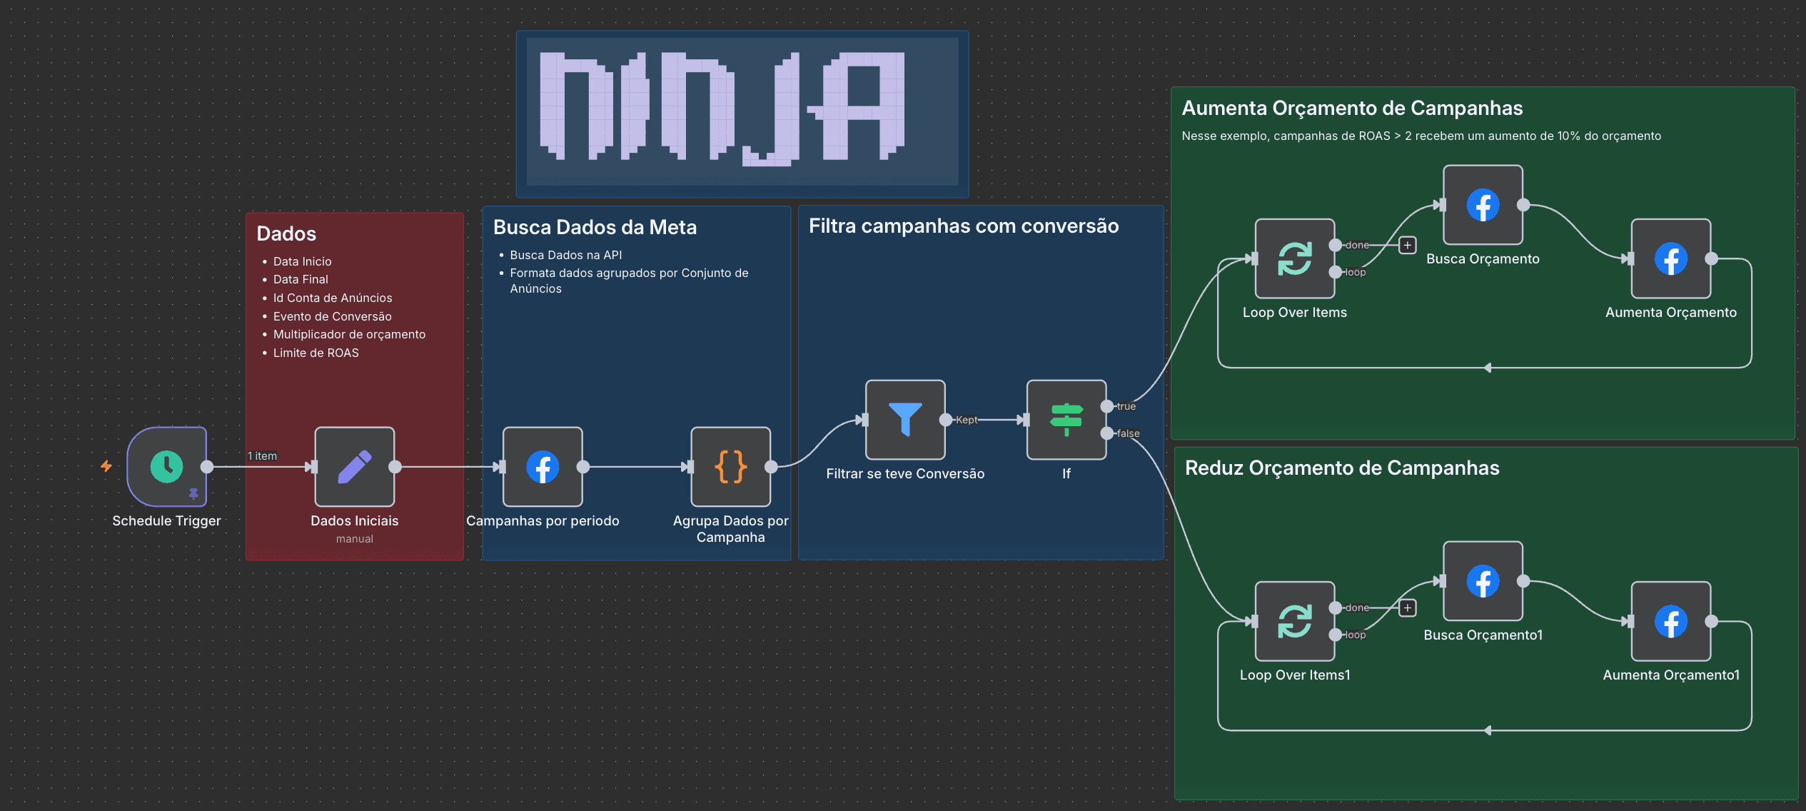Click the plus on Loop Over Items done output
The height and width of the screenshot is (811, 1806).
tap(1406, 244)
